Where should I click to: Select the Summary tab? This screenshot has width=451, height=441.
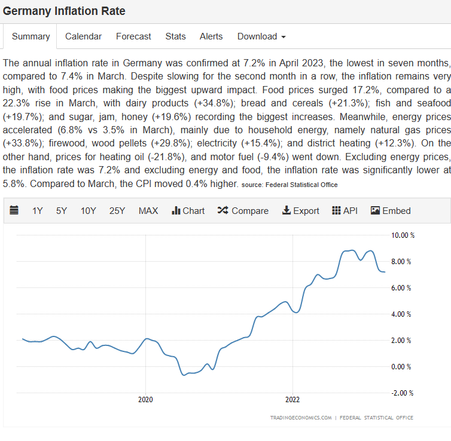[31, 36]
